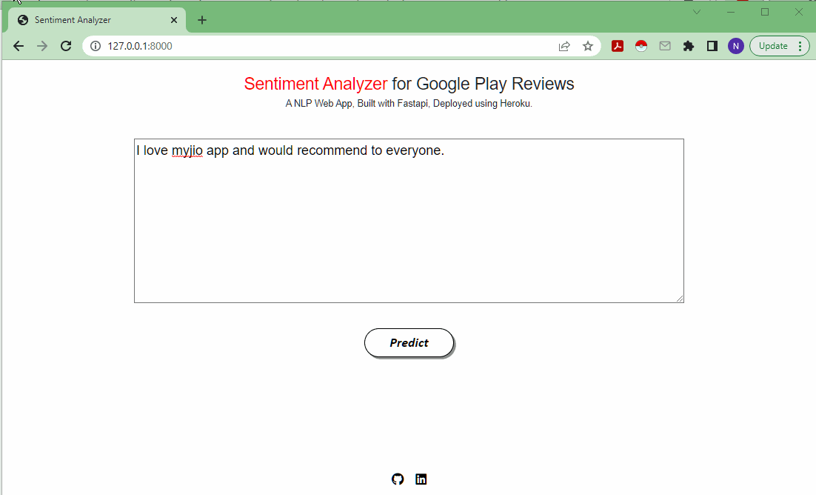Go back with the browser back arrow

[x=19, y=46]
